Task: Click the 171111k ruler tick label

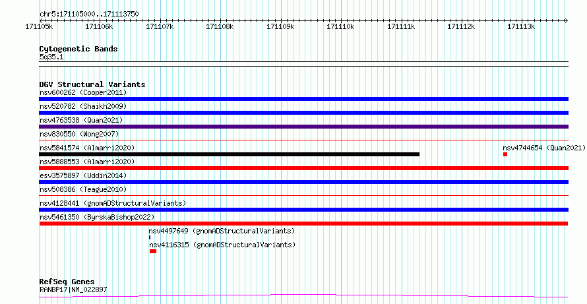Action: click(401, 26)
